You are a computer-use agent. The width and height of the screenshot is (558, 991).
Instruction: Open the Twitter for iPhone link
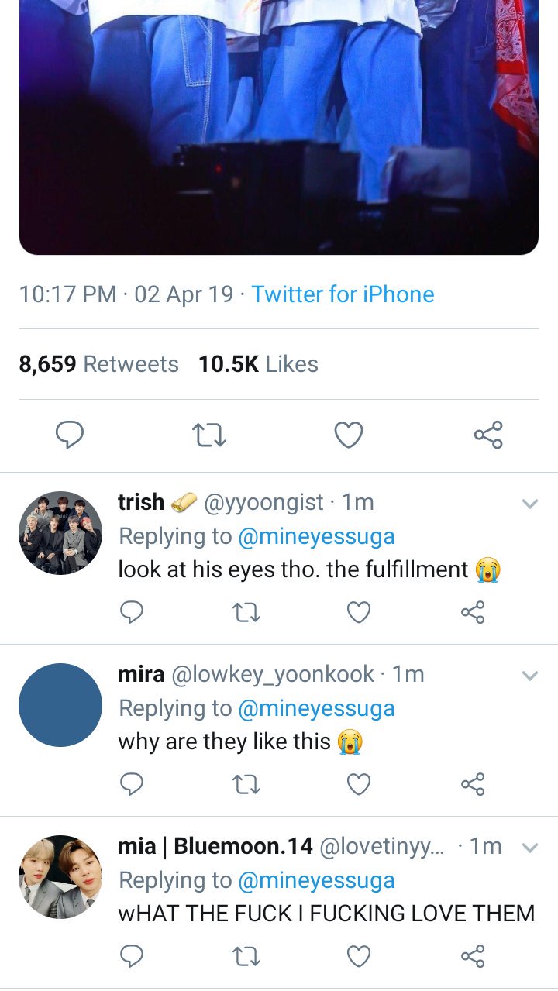[343, 294]
